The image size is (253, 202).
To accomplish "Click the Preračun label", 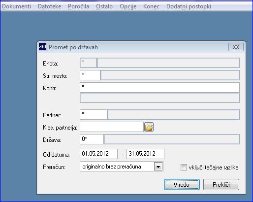I will point(54,167).
